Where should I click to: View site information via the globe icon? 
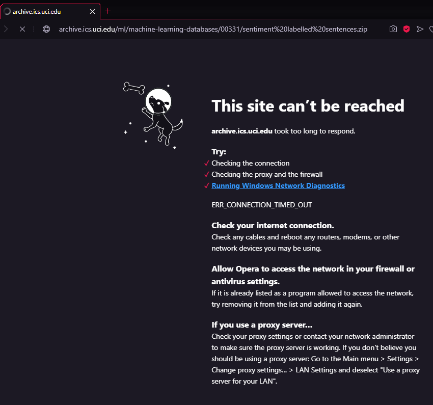(46, 29)
